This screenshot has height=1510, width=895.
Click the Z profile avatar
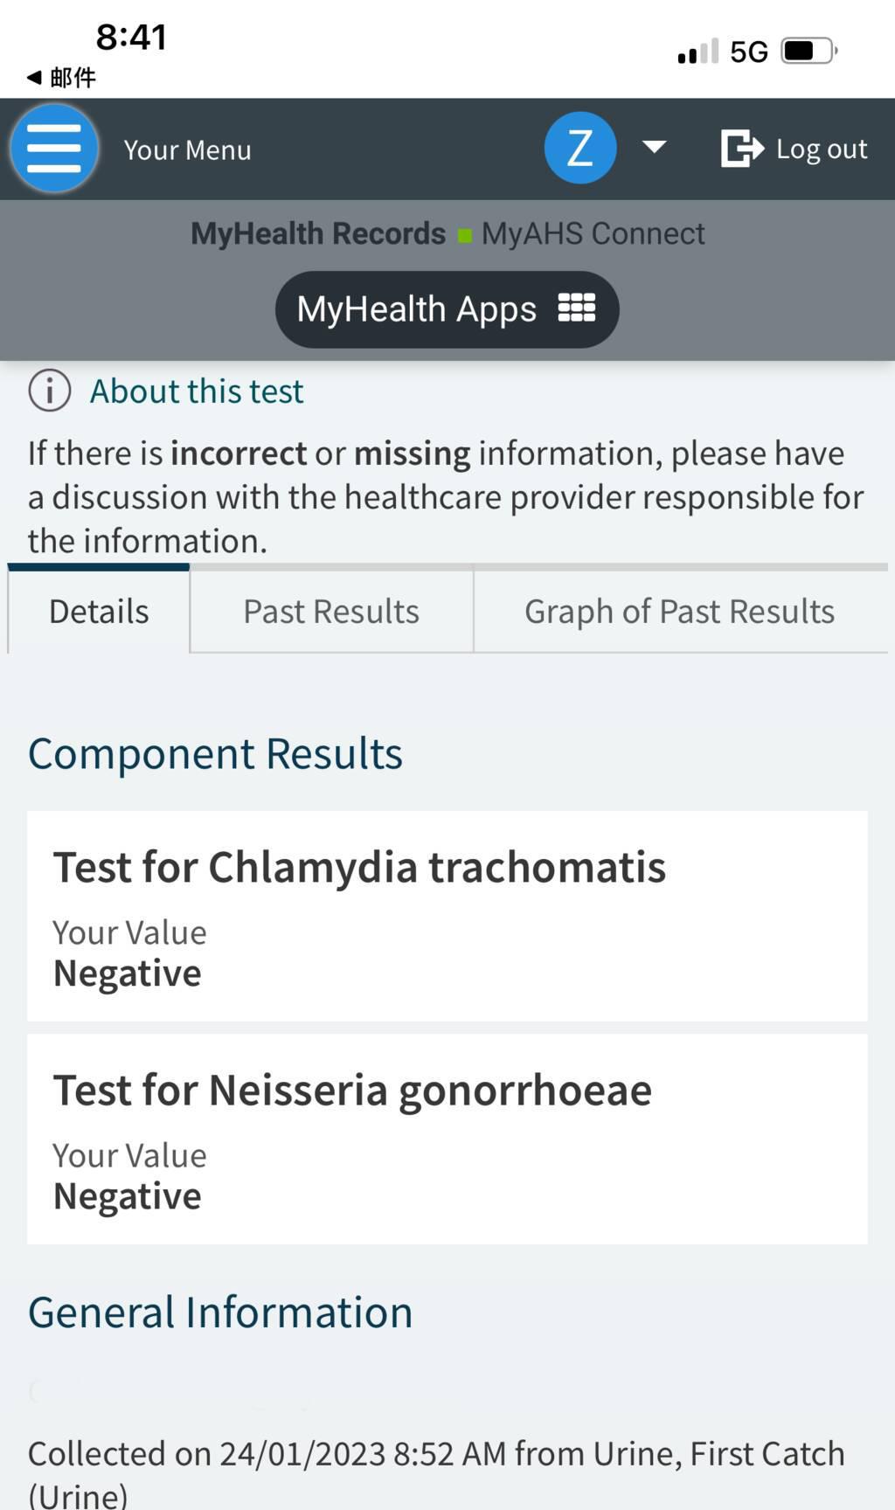[580, 149]
